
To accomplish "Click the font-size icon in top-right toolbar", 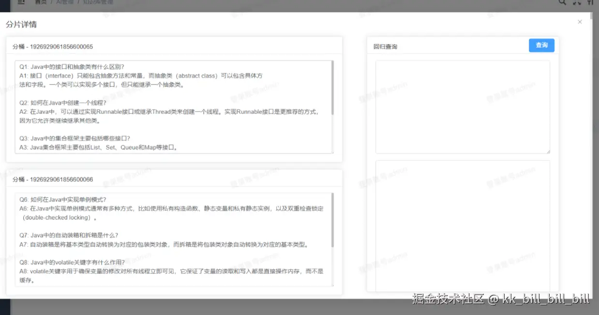I will tap(590, 2).
